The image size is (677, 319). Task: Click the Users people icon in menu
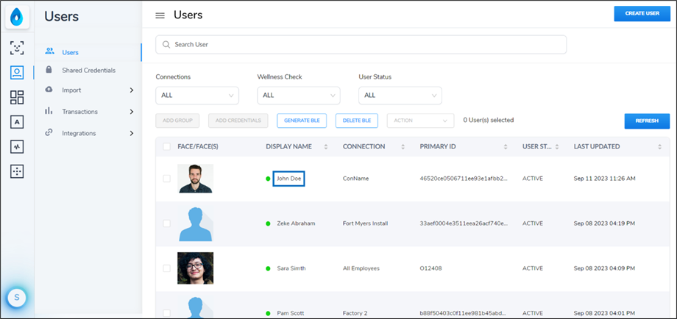49,51
